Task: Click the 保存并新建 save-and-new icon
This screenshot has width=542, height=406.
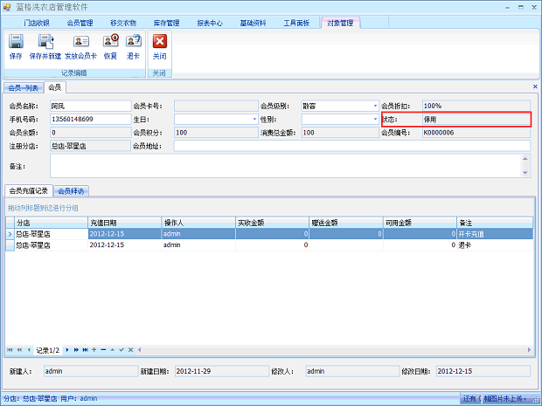Action: [45, 41]
